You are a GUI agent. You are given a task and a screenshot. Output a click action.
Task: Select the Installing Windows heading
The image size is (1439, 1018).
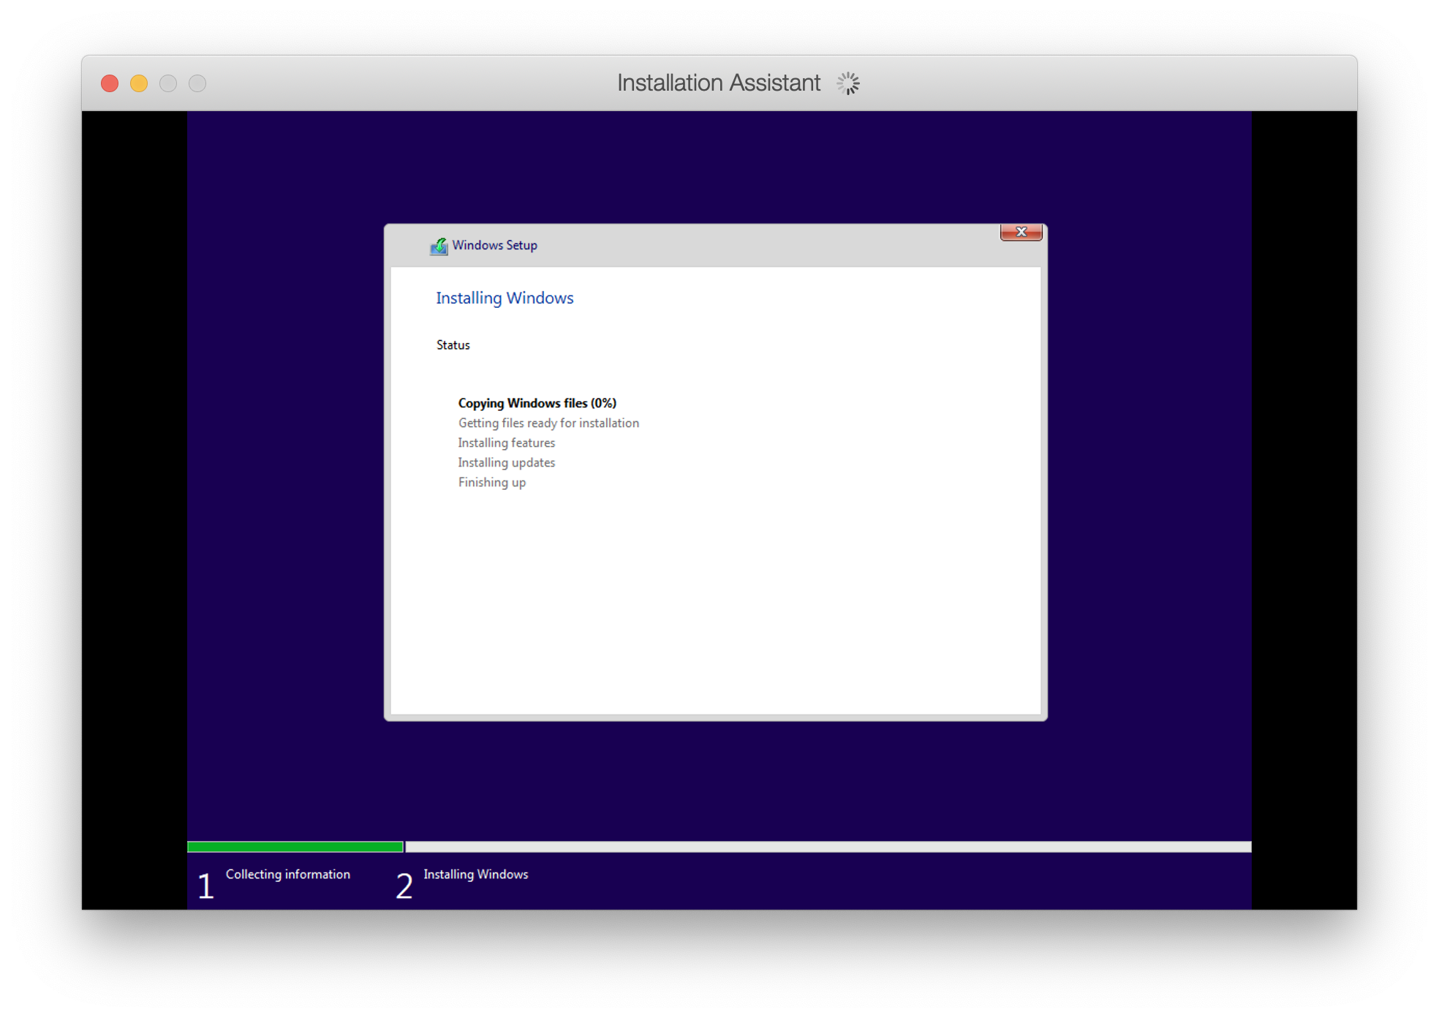coord(505,298)
